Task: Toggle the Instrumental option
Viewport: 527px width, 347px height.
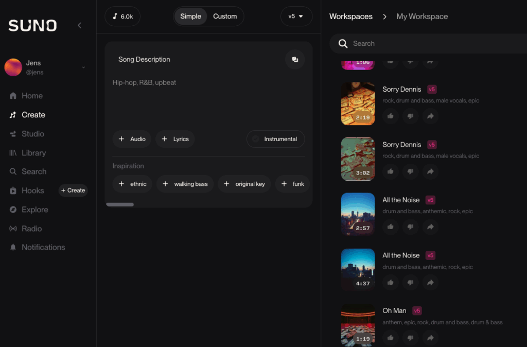Action: tap(275, 139)
